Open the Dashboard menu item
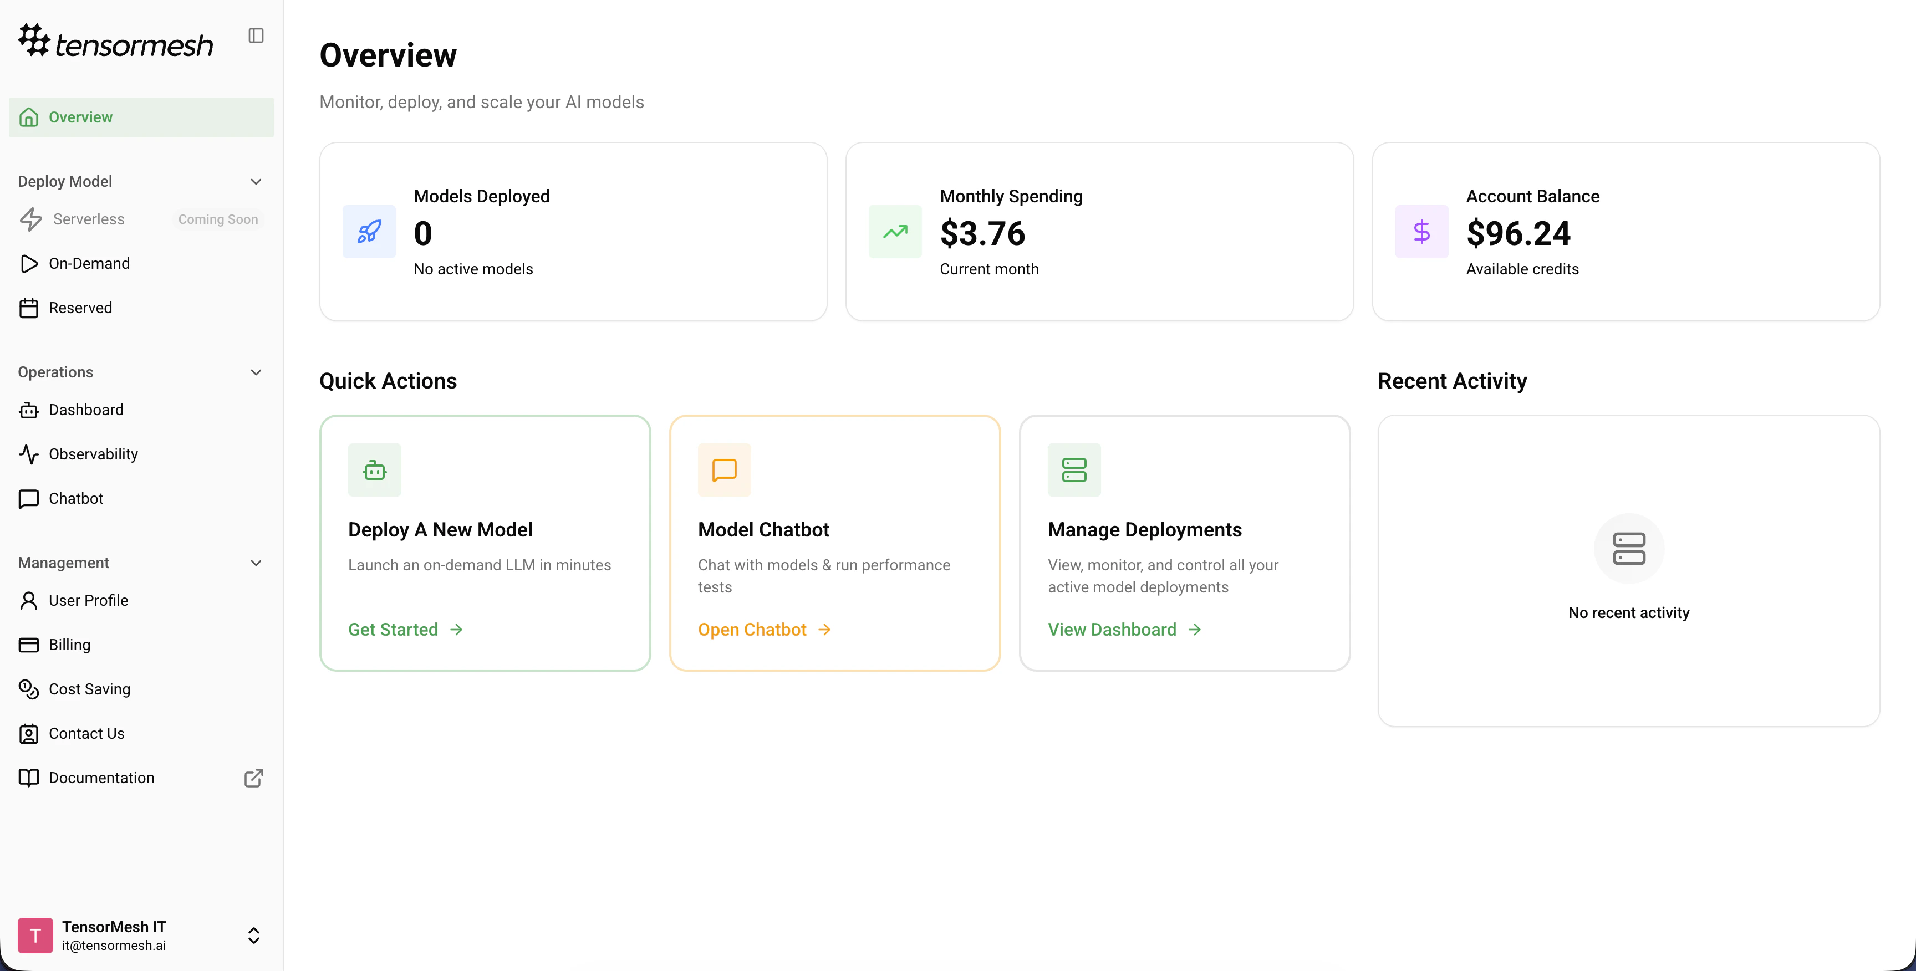This screenshot has width=1916, height=971. 85,410
